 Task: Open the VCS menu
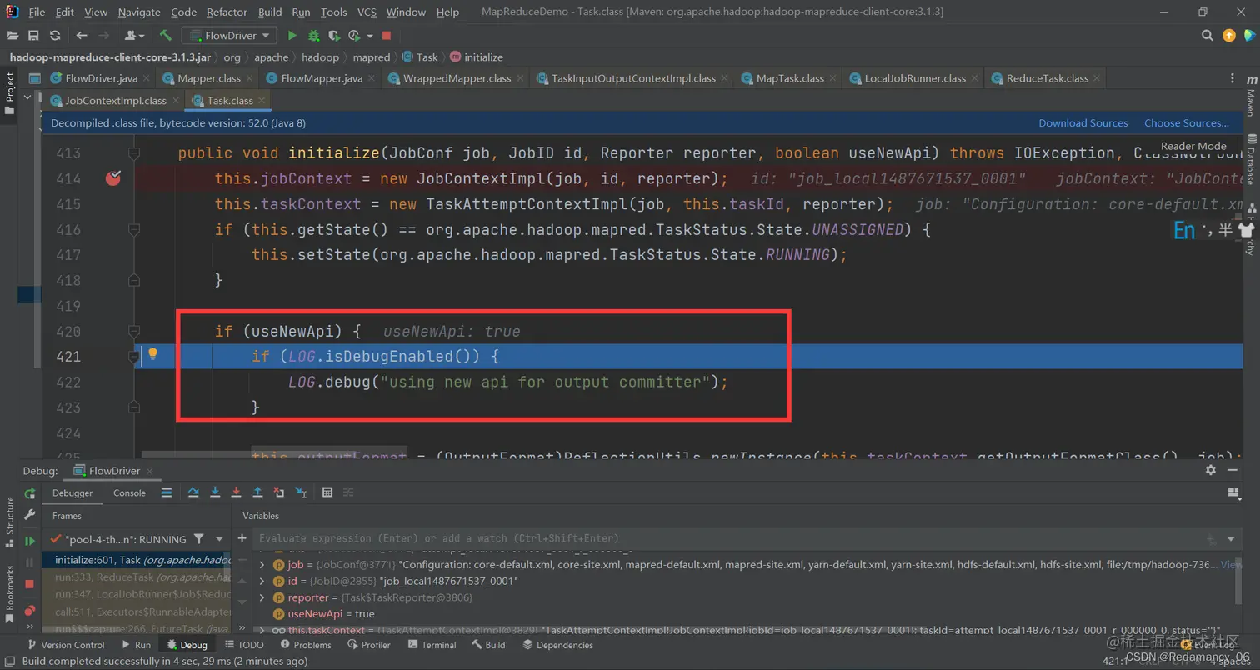tap(367, 12)
